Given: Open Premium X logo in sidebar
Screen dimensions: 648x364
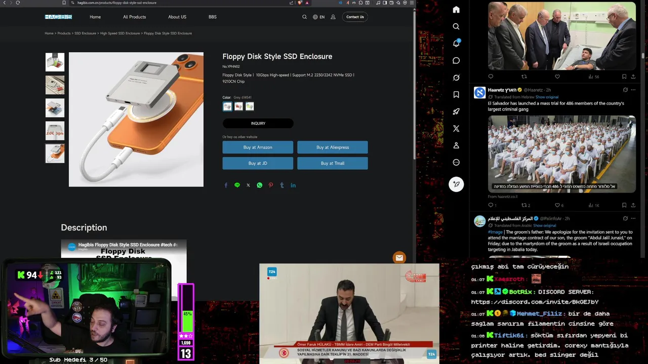Looking at the screenshot, I should (x=456, y=128).
